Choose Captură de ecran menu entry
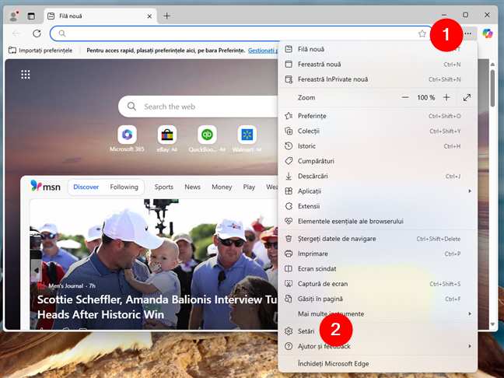 [377, 284]
